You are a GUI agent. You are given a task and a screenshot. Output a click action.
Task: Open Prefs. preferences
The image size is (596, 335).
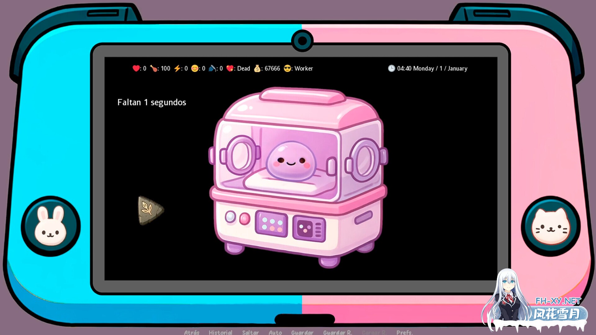404,332
